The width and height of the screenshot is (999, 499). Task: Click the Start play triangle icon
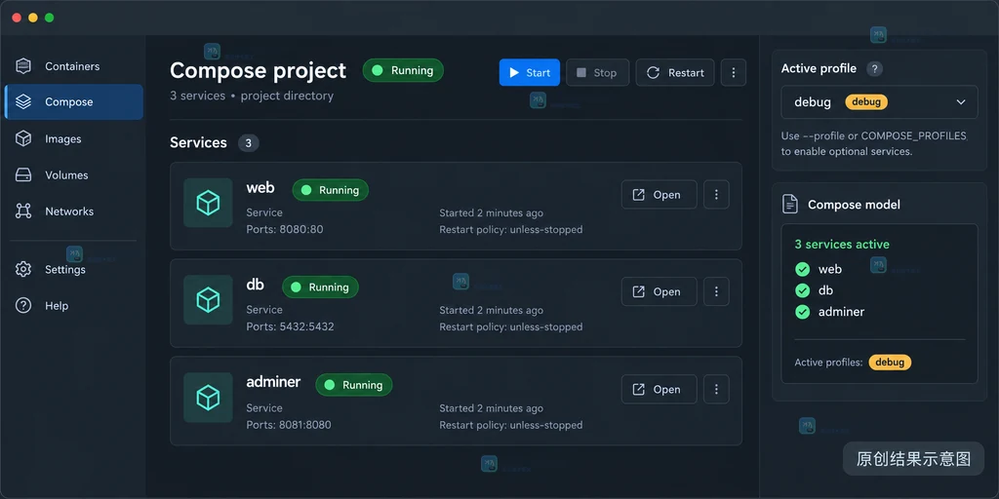pyautogui.click(x=515, y=72)
